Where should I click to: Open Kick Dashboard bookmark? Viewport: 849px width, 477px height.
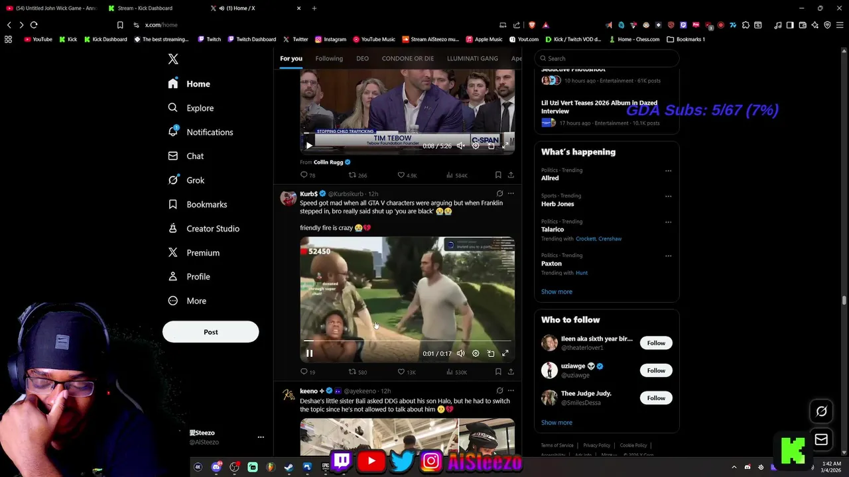pos(105,39)
